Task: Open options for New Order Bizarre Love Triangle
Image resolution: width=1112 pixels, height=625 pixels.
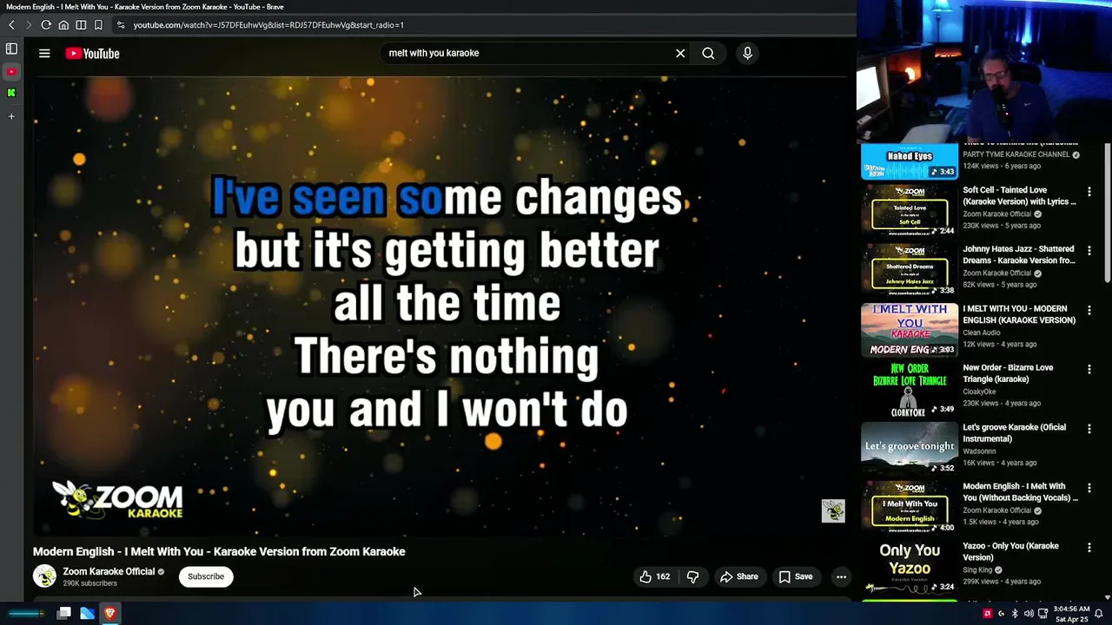Action: tap(1089, 369)
